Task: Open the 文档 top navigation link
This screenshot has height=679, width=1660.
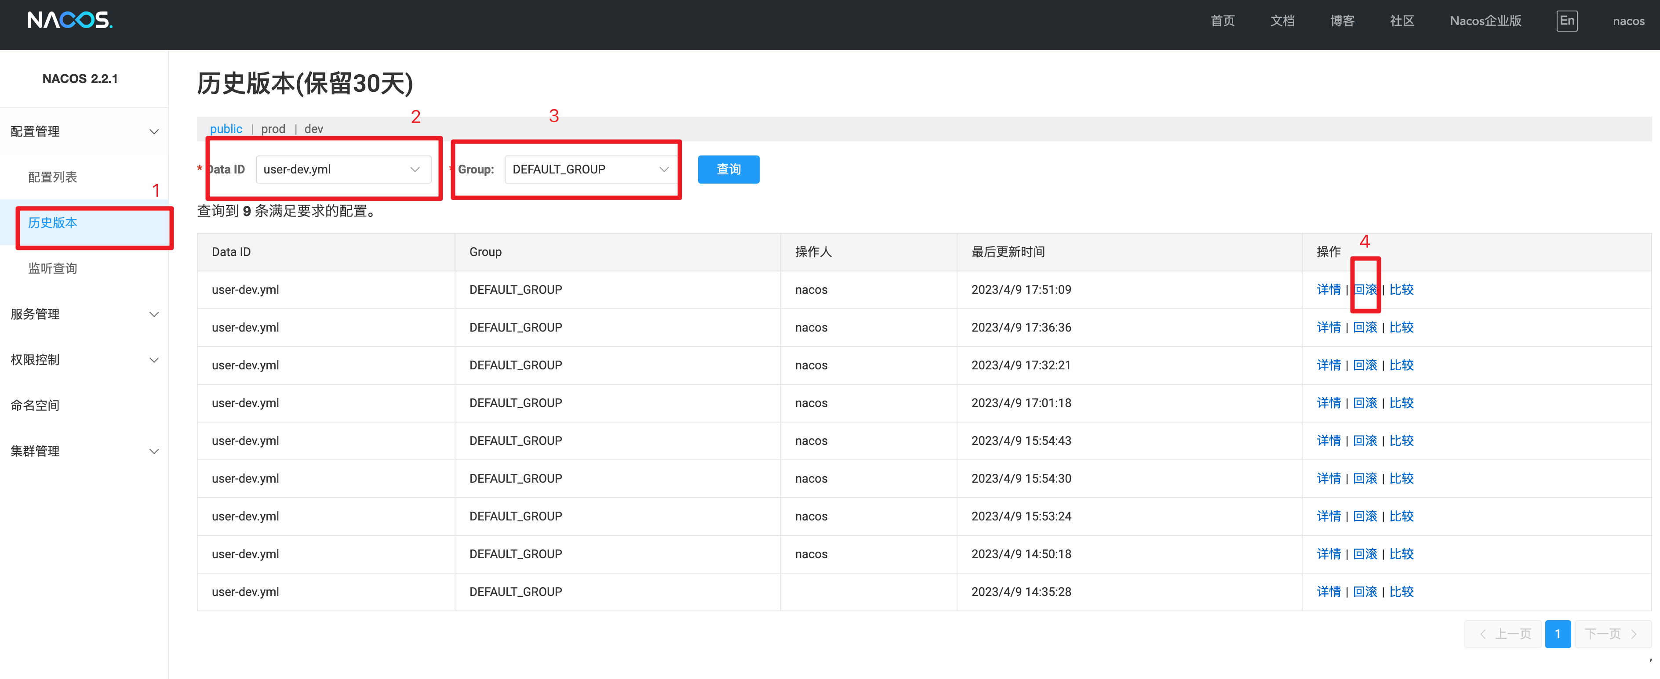Action: point(1282,21)
